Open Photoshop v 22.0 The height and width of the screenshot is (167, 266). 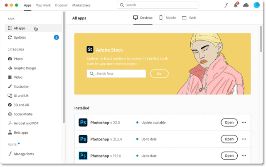pos(229,122)
